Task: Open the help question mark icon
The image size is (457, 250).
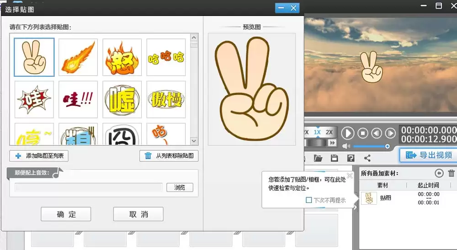Action: [351, 158]
